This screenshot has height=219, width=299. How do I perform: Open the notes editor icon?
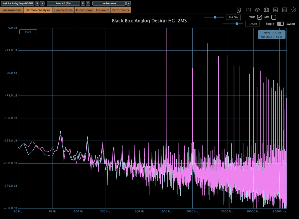tap(239, 10)
